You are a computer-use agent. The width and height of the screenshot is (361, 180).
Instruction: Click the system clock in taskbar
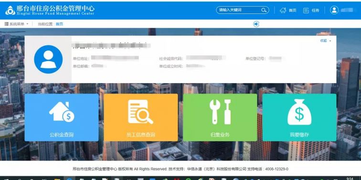point(350,179)
